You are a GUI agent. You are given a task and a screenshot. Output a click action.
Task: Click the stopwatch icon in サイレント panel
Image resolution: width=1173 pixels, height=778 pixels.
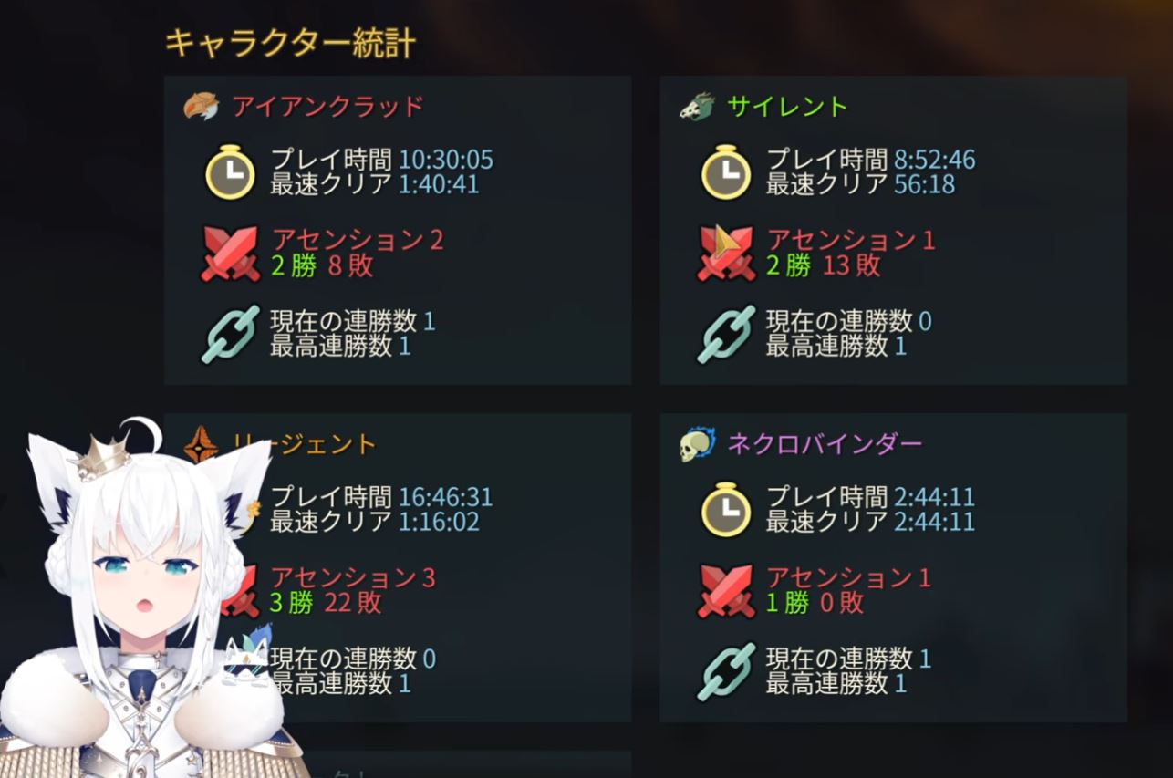point(726,171)
